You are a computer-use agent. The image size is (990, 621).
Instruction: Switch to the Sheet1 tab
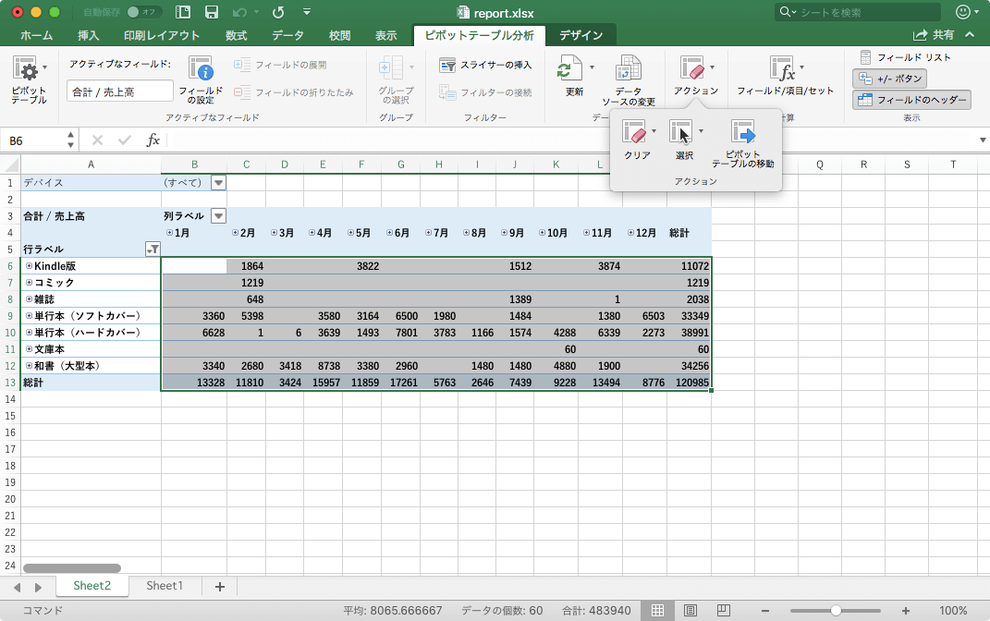coord(165,586)
